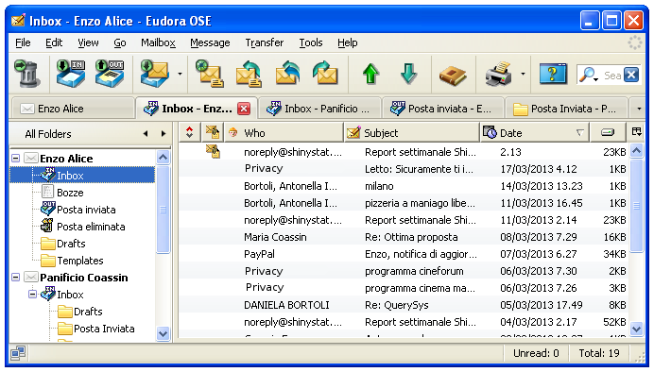
Task: Sort by the size column header icon
Action: pyautogui.click(x=608, y=132)
